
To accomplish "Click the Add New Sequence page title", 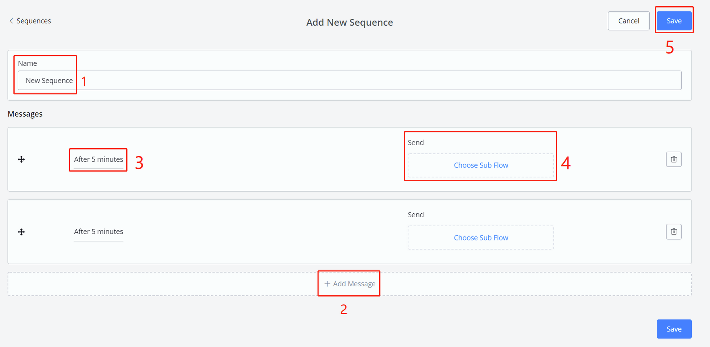I will 350,22.
